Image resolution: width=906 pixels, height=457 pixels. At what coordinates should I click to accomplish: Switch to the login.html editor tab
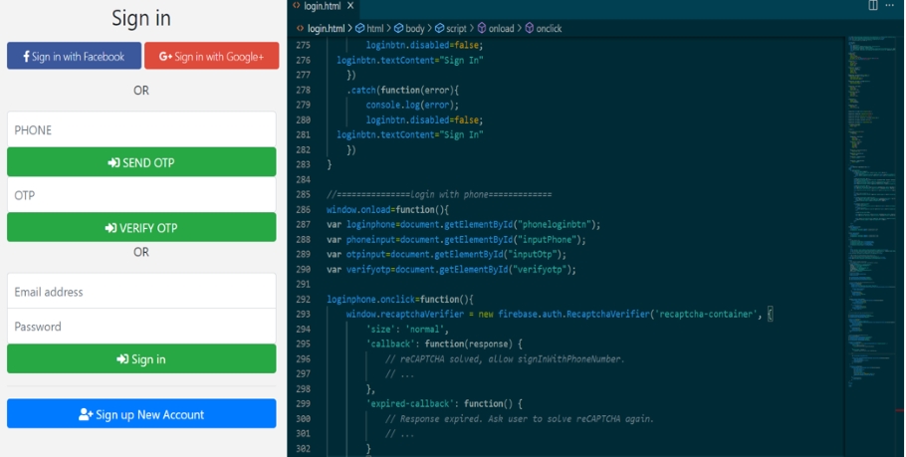point(321,7)
